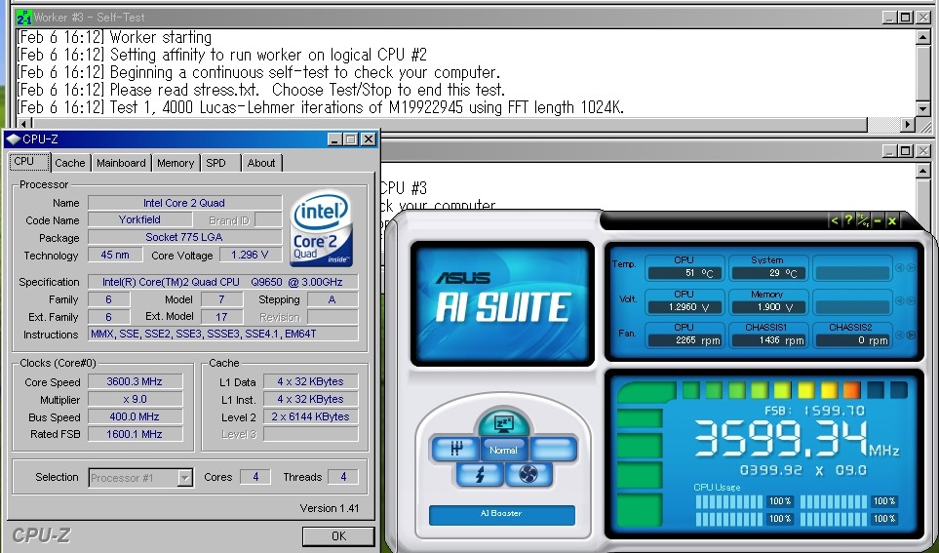
Task: Click the Multiplier value x 9.0
Action: pos(135,399)
